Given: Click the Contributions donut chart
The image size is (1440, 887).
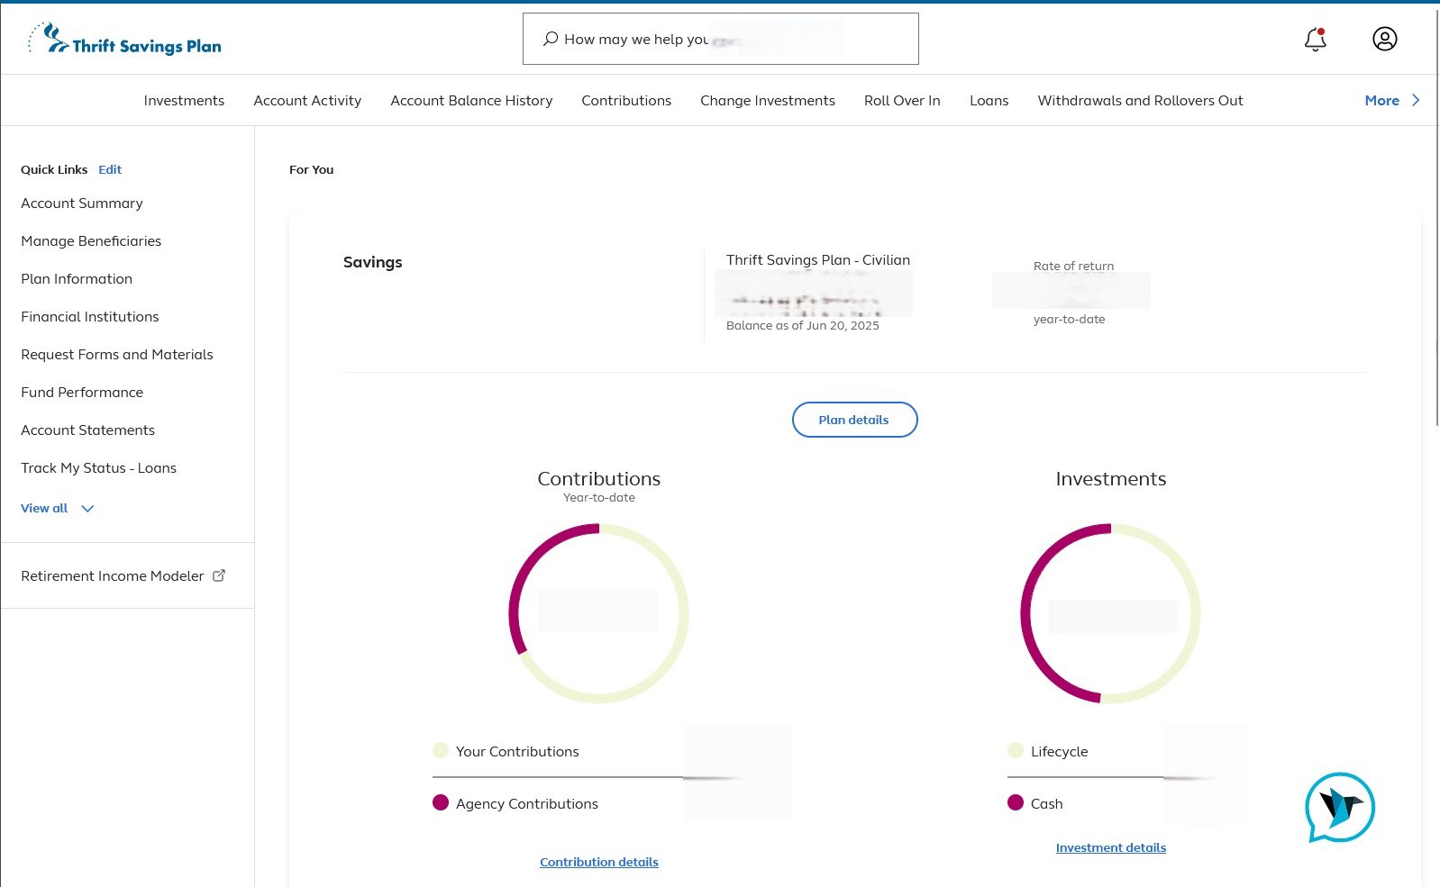Looking at the screenshot, I should tap(598, 613).
